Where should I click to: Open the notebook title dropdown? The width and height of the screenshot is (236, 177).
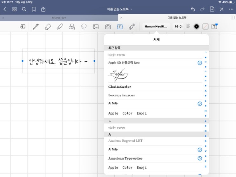119,9
